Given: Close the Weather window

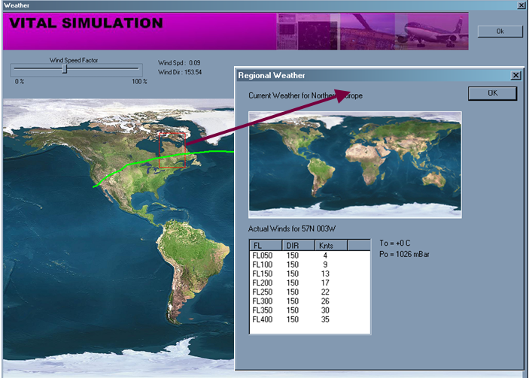Looking at the screenshot, I should point(521,5).
